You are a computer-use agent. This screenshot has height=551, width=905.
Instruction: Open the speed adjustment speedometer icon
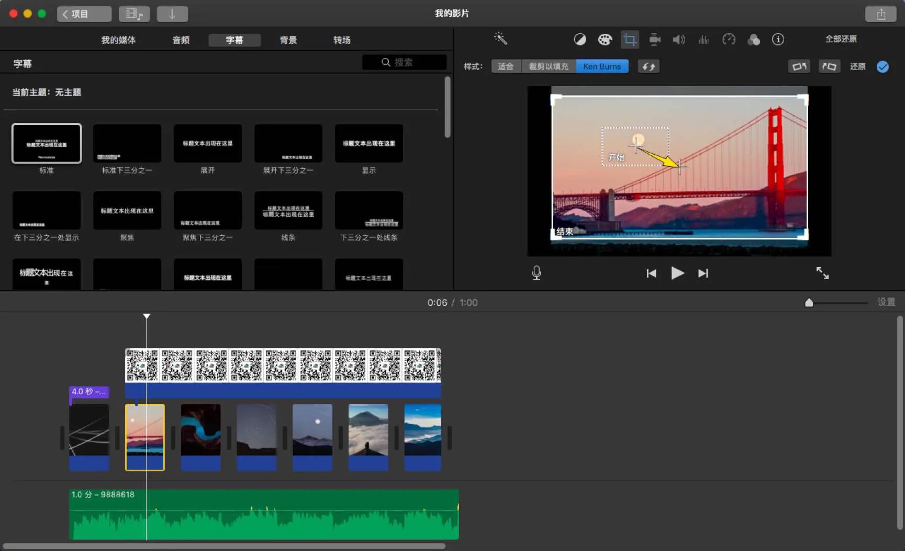click(x=729, y=40)
